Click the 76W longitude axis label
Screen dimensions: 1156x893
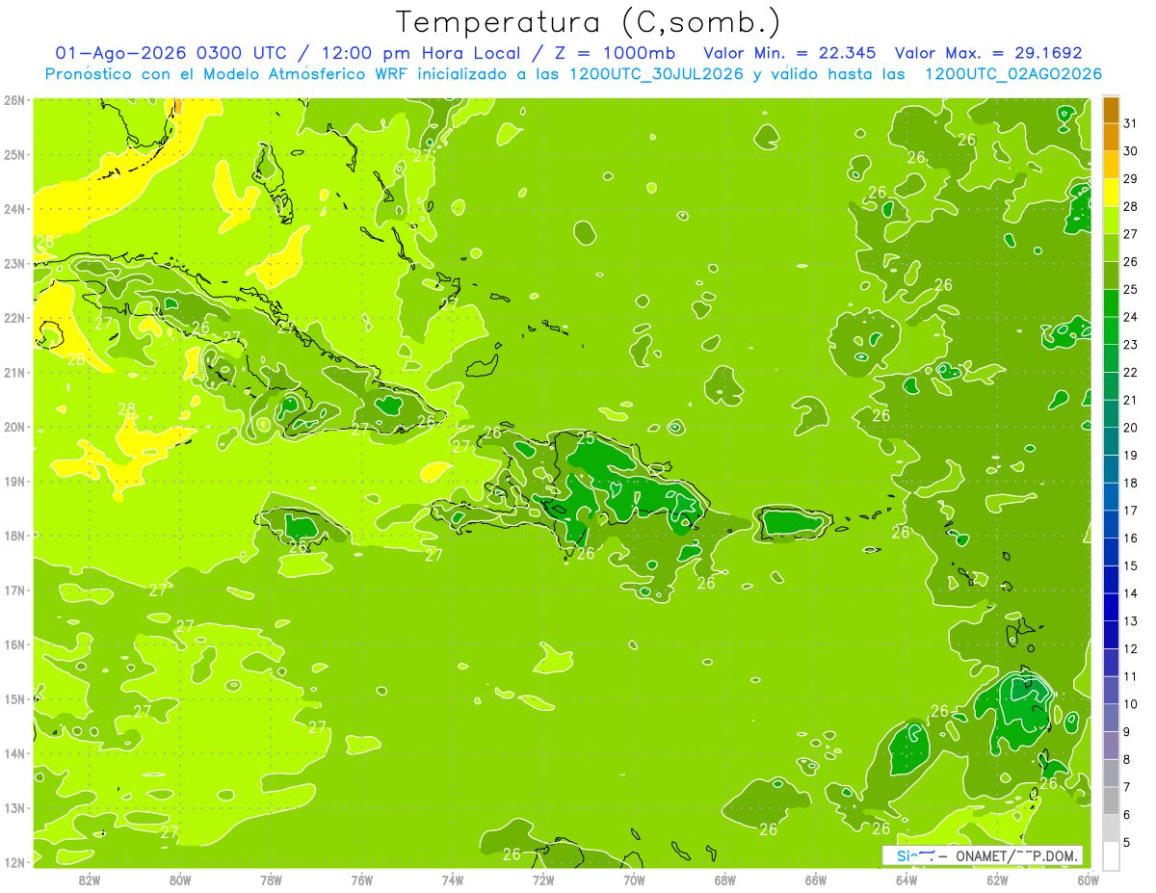coord(361,880)
